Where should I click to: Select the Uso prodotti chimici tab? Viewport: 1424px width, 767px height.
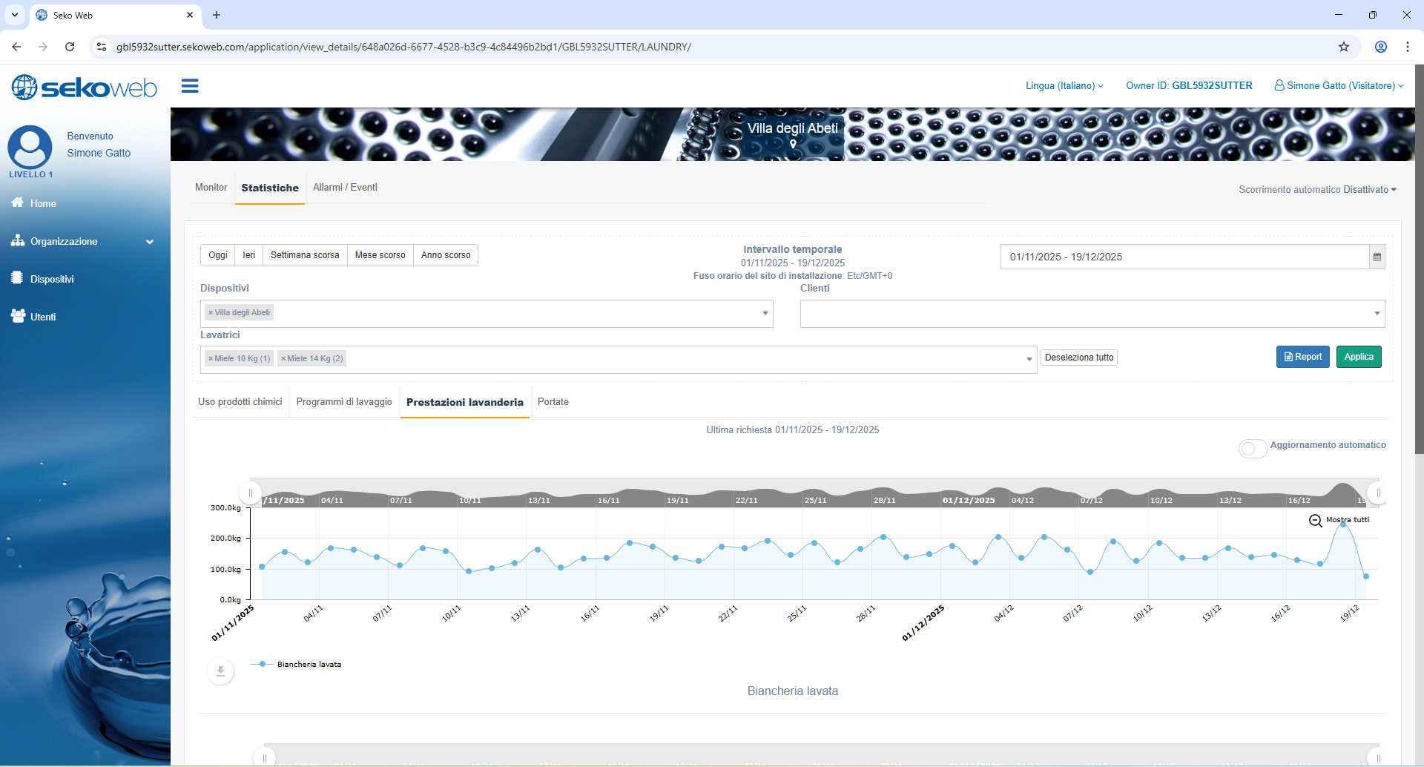point(240,402)
